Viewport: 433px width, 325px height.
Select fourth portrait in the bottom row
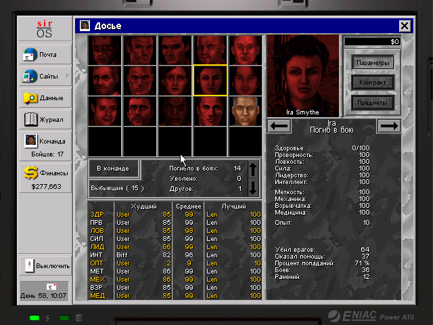click(x=210, y=111)
